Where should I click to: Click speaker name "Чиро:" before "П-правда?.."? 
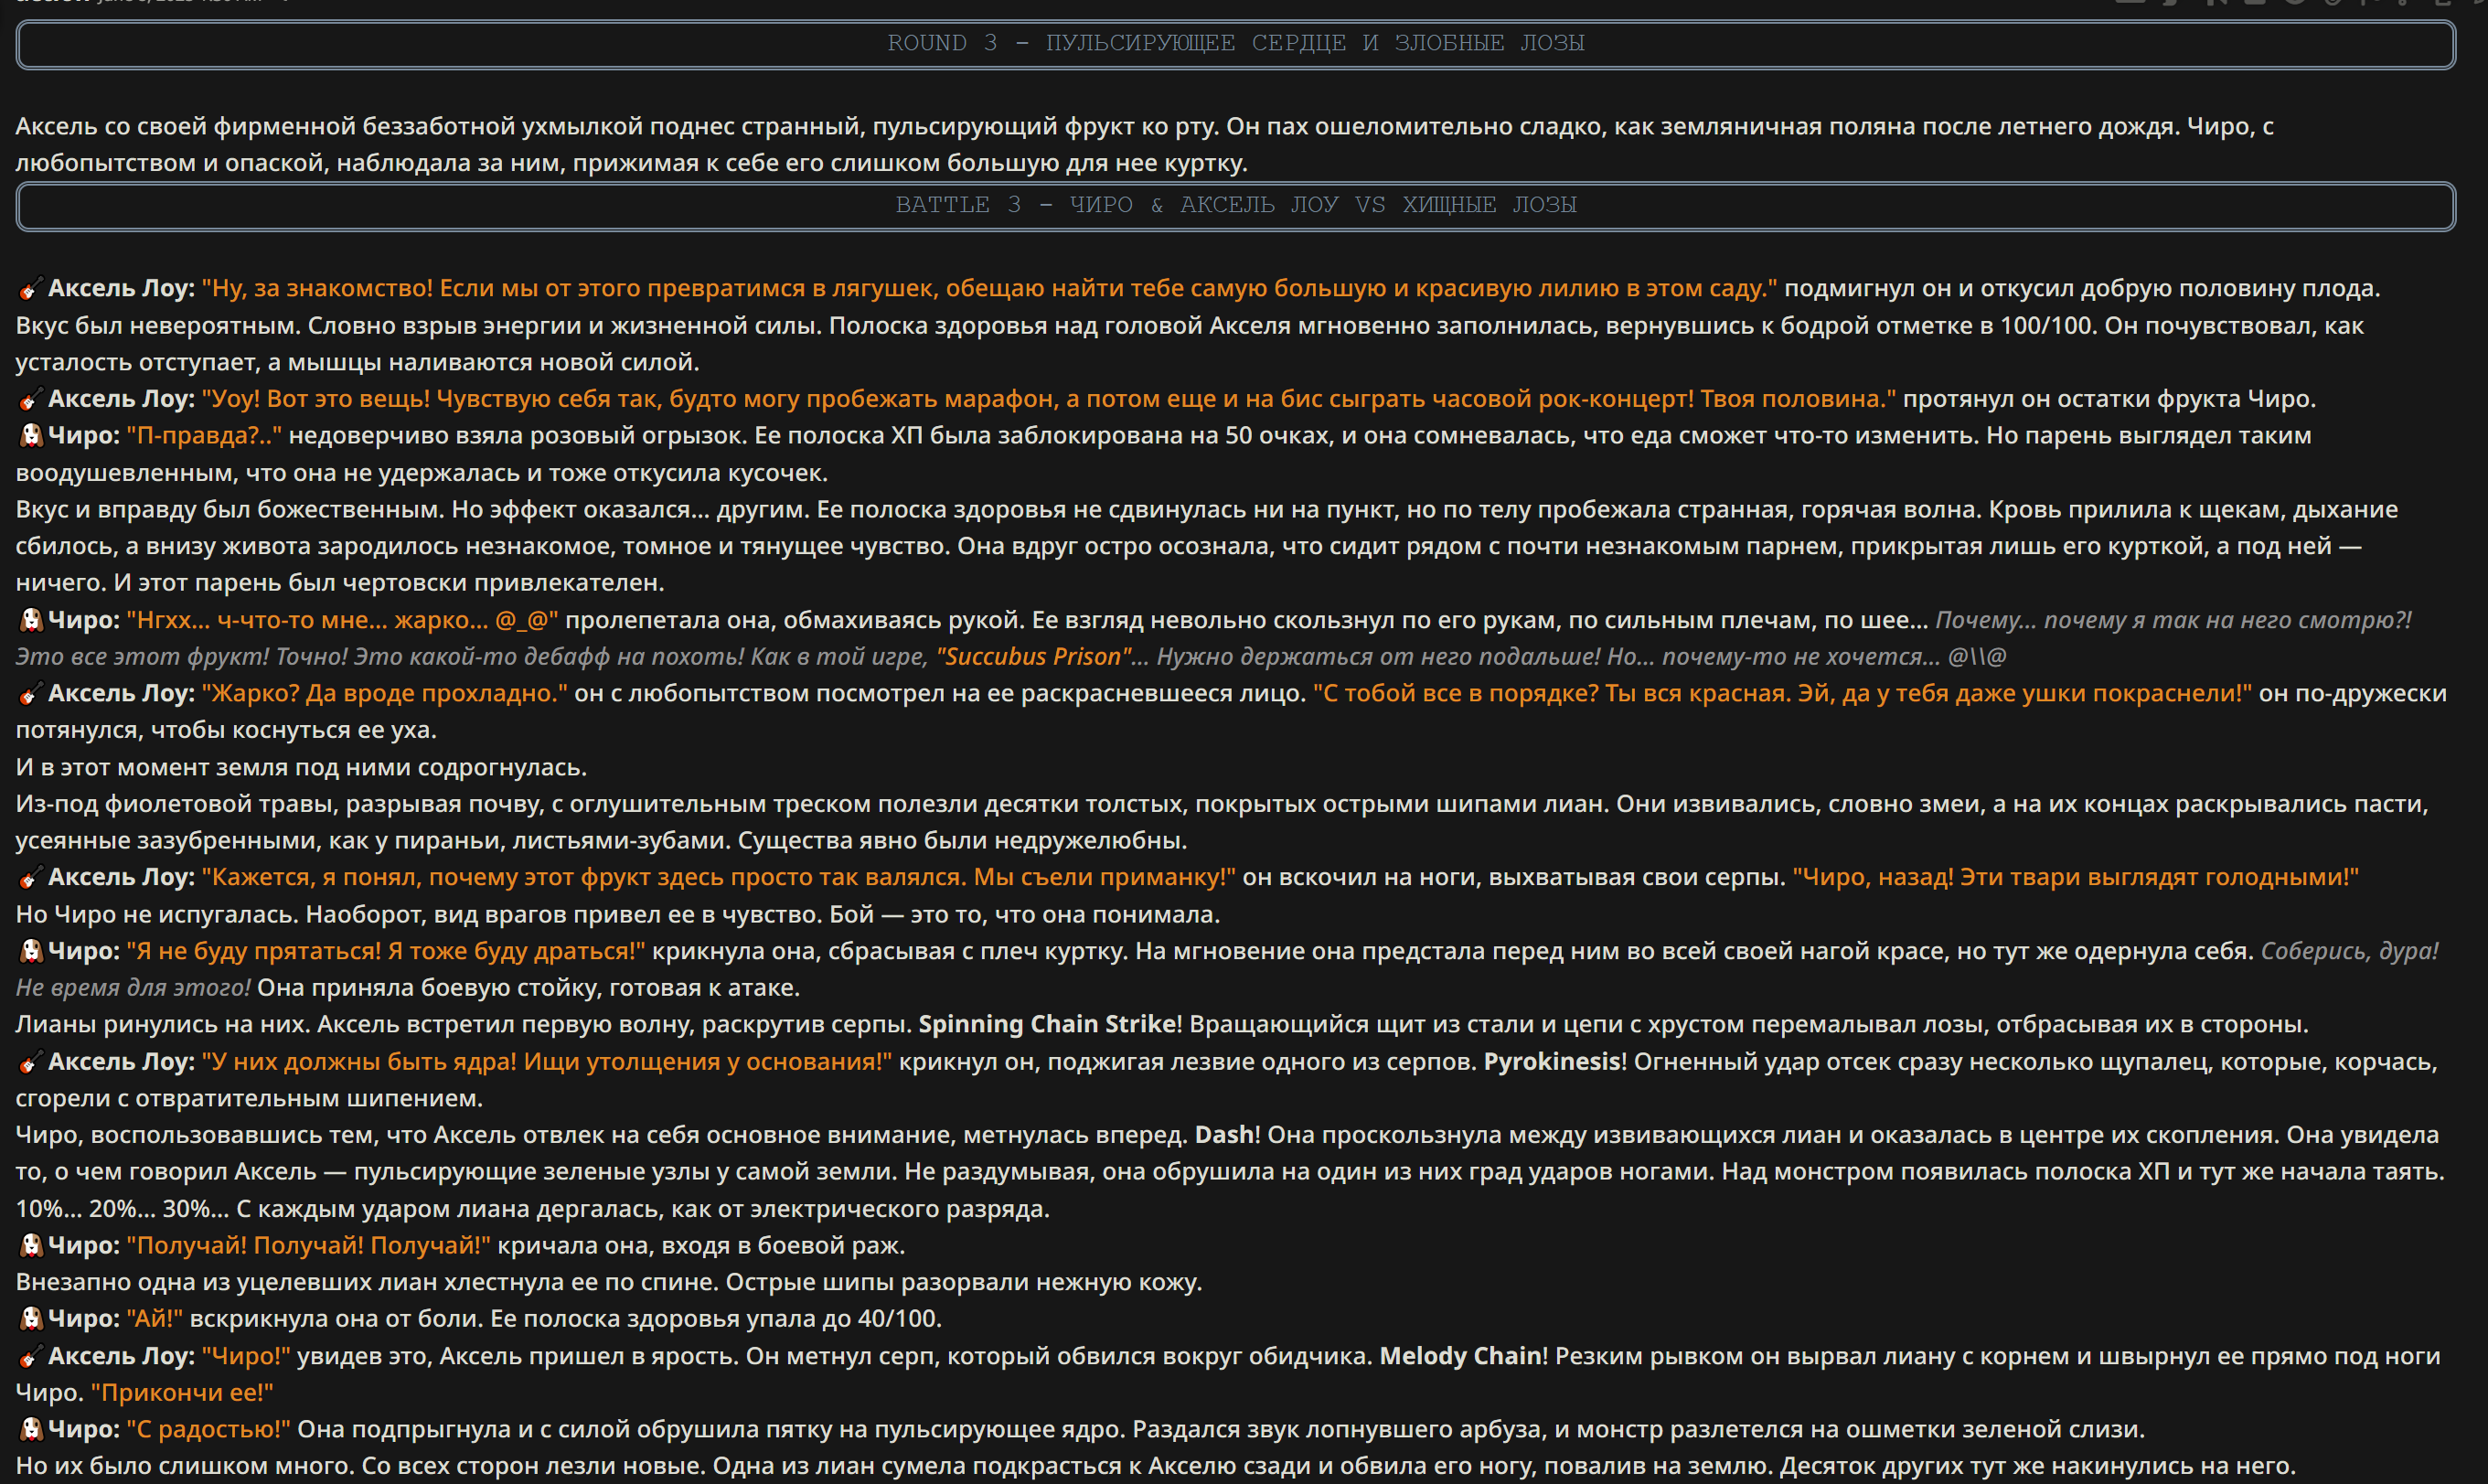(x=84, y=436)
